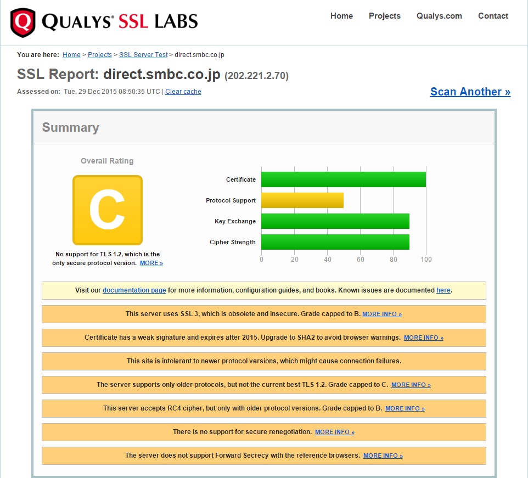Open MORE INFO for RC4 cipher warning
The image size is (528, 478).
[x=405, y=408]
